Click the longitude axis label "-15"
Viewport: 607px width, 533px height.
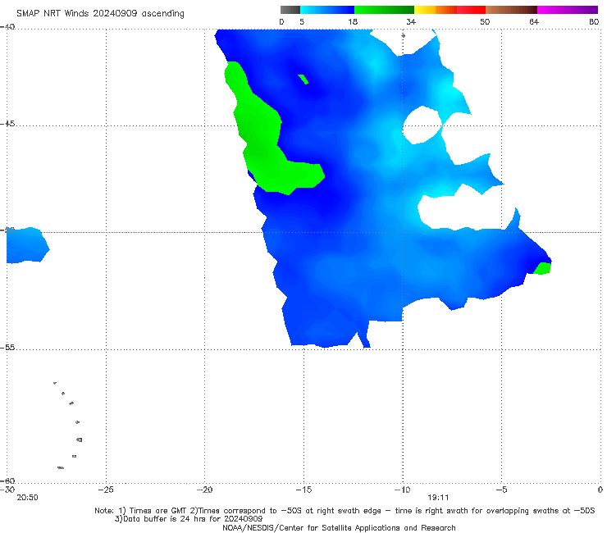coord(303,490)
